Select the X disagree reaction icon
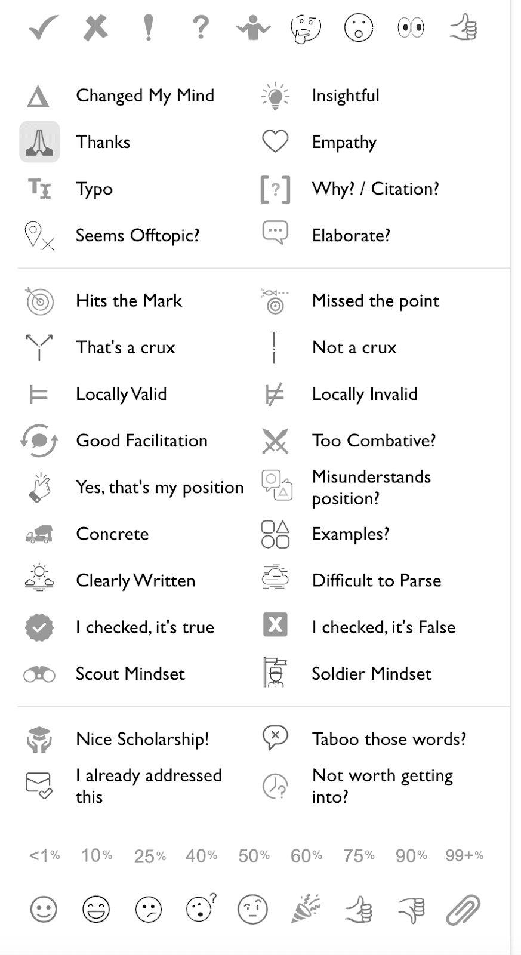The width and height of the screenshot is (521, 955). click(95, 27)
